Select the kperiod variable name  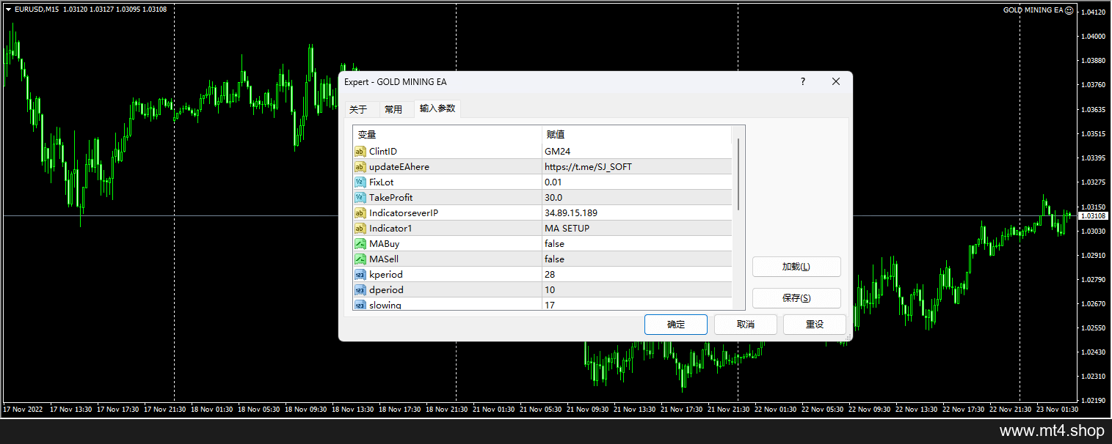[386, 275]
